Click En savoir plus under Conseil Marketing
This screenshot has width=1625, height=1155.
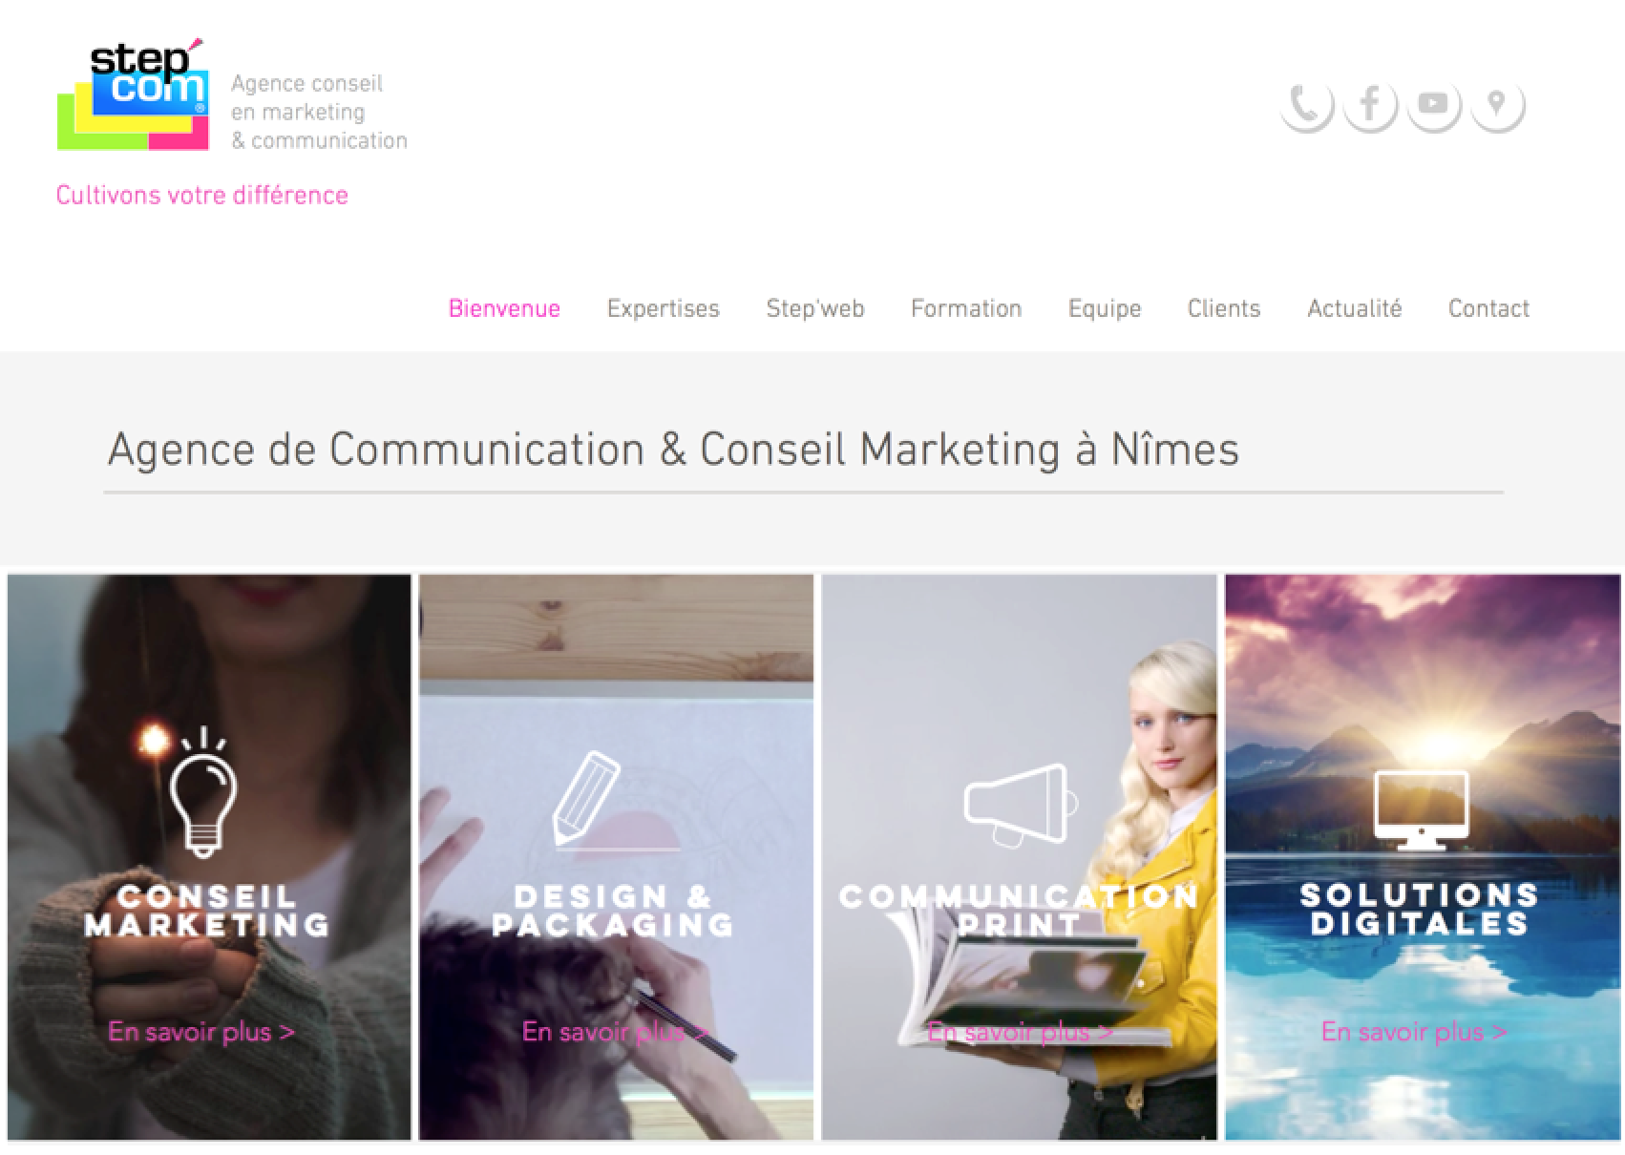201,1032
